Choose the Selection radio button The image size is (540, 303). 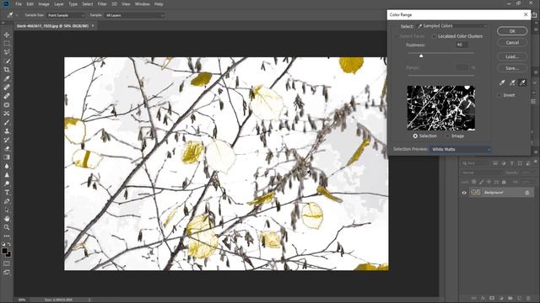[415, 136]
